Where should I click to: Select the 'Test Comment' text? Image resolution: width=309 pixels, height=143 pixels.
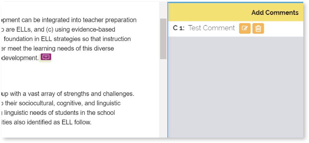(211, 28)
